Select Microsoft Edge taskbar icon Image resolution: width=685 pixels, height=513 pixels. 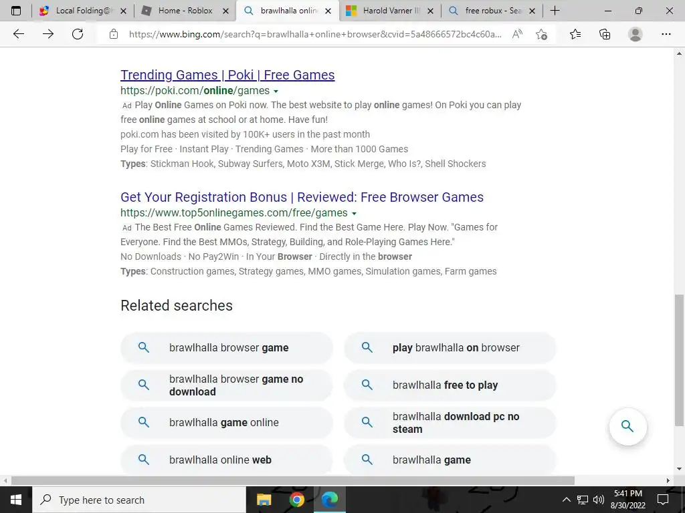(330, 500)
